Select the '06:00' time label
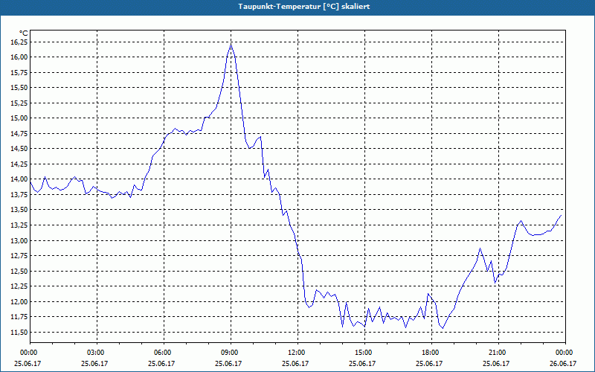The height and width of the screenshot is (372, 595). 164,353
